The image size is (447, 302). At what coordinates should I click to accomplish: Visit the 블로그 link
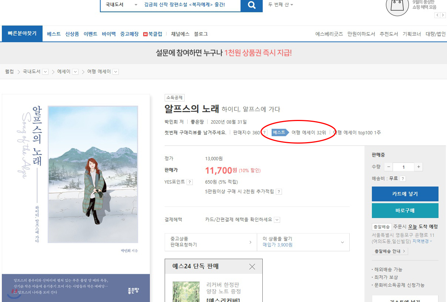click(201, 34)
